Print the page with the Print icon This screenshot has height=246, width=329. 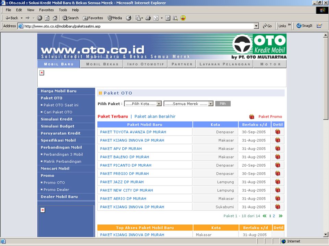point(148,18)
